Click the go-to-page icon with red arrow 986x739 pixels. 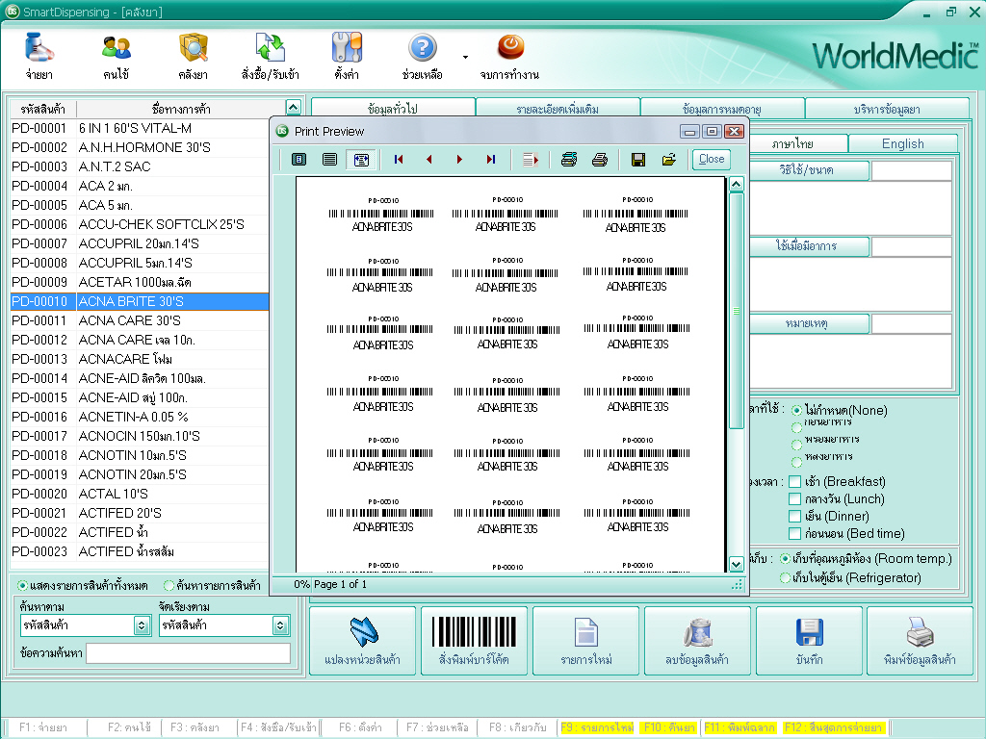click(531, 160)
